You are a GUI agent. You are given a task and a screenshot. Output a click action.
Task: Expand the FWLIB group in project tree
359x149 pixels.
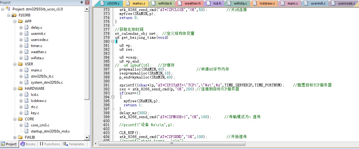click(x=15, y=137)
